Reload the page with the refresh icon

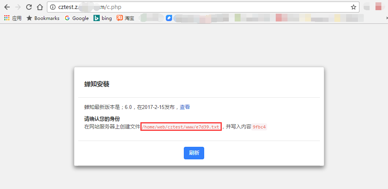[x=29, y=7]
